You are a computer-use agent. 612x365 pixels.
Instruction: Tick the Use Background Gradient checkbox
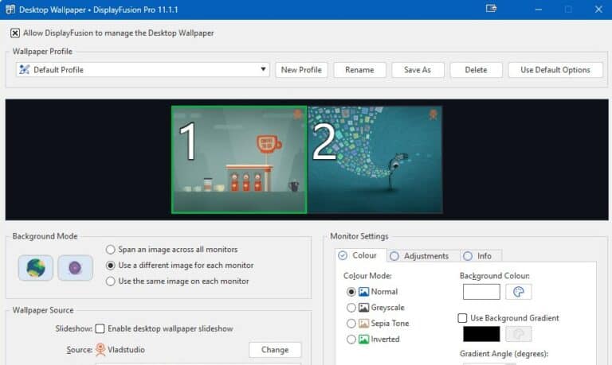pos(462,318)
